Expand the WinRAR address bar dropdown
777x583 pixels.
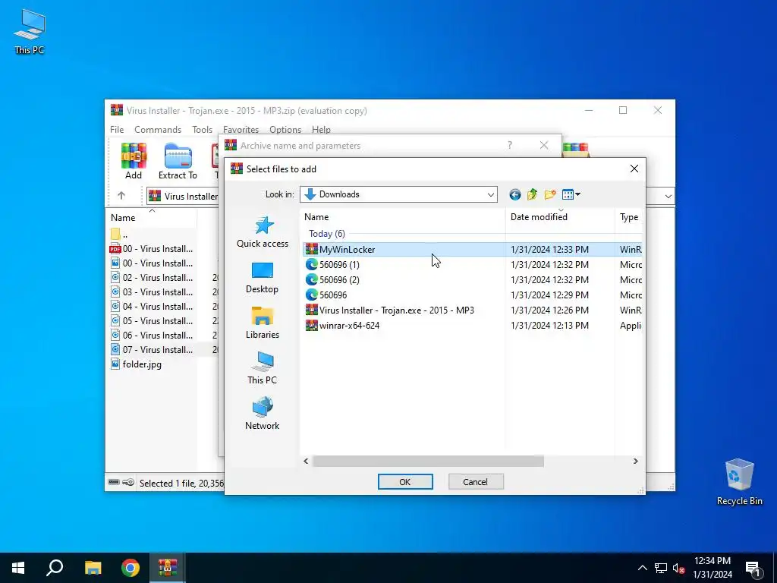[668, 197]
